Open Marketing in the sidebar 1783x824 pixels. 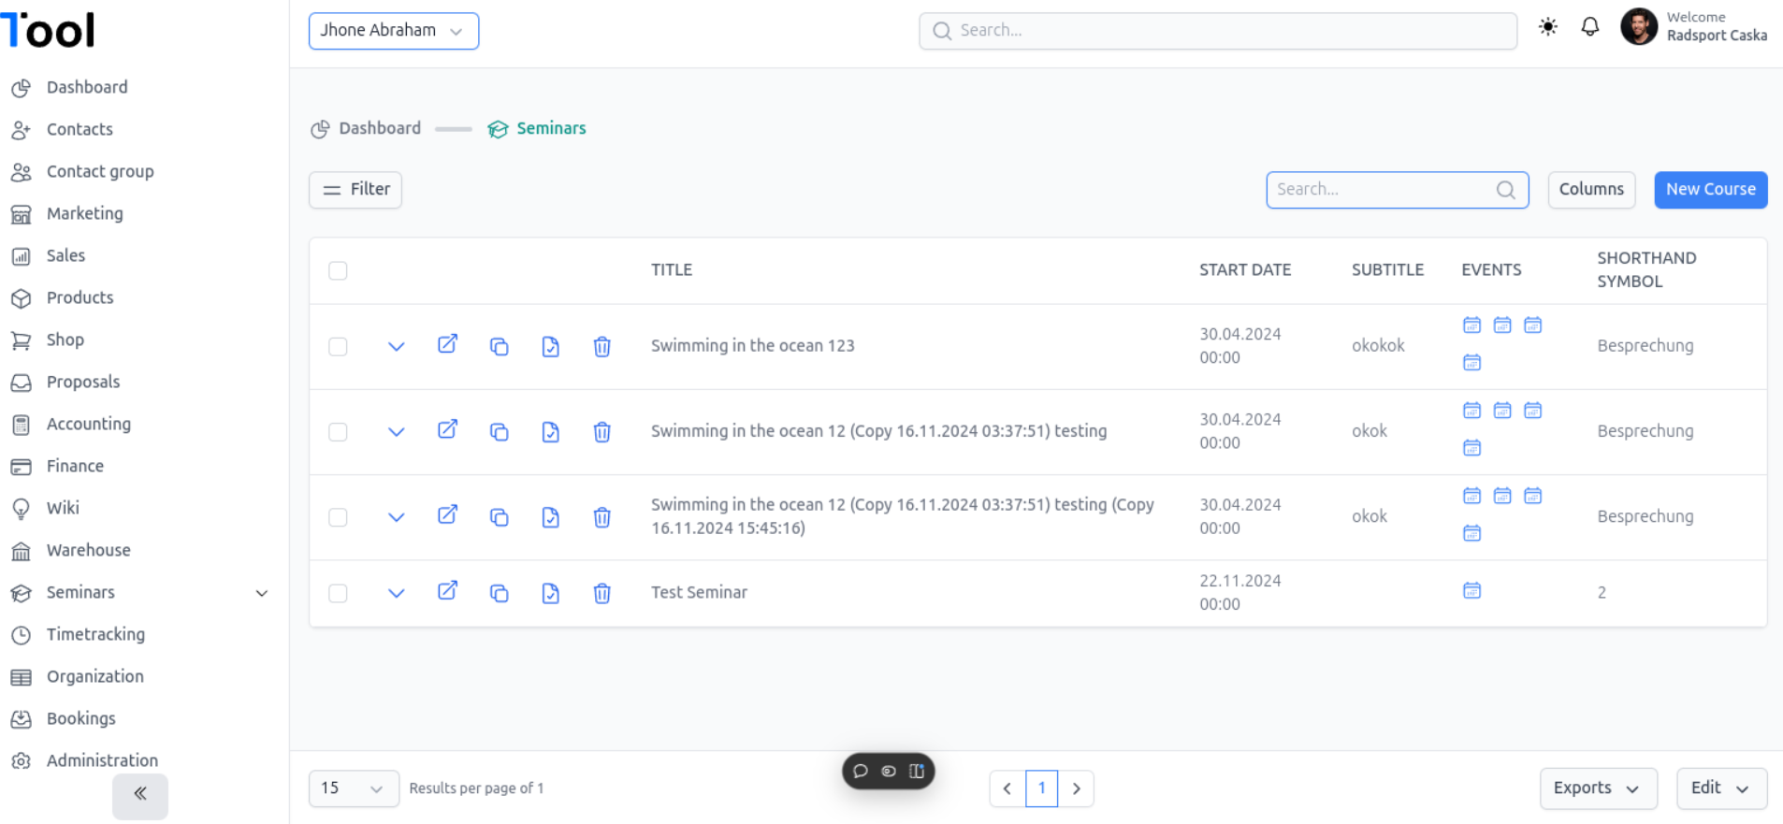(84, 213)
